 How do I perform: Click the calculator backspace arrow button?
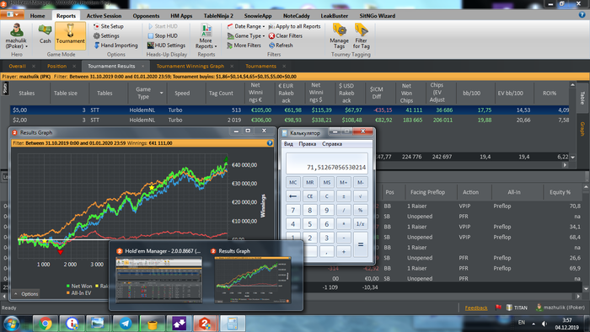point(292,196)
